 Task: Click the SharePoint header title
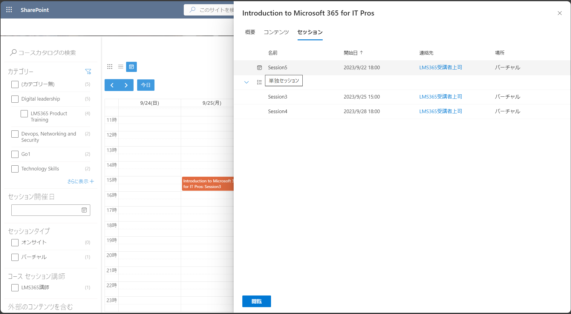tap(35, 10)
